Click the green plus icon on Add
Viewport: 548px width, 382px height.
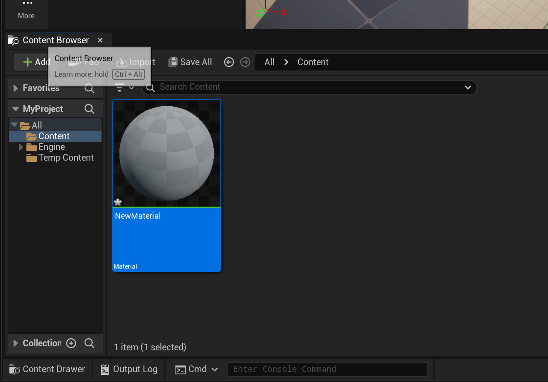tap(28, 62)
